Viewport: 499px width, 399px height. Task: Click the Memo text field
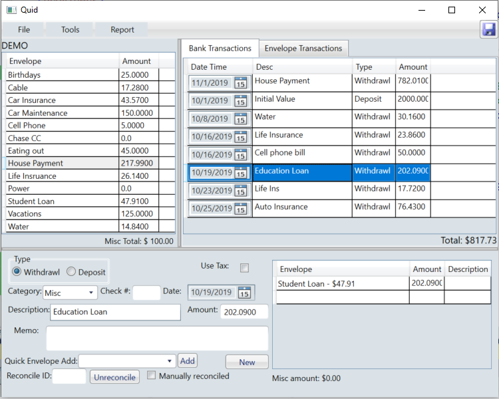[157, 338]
